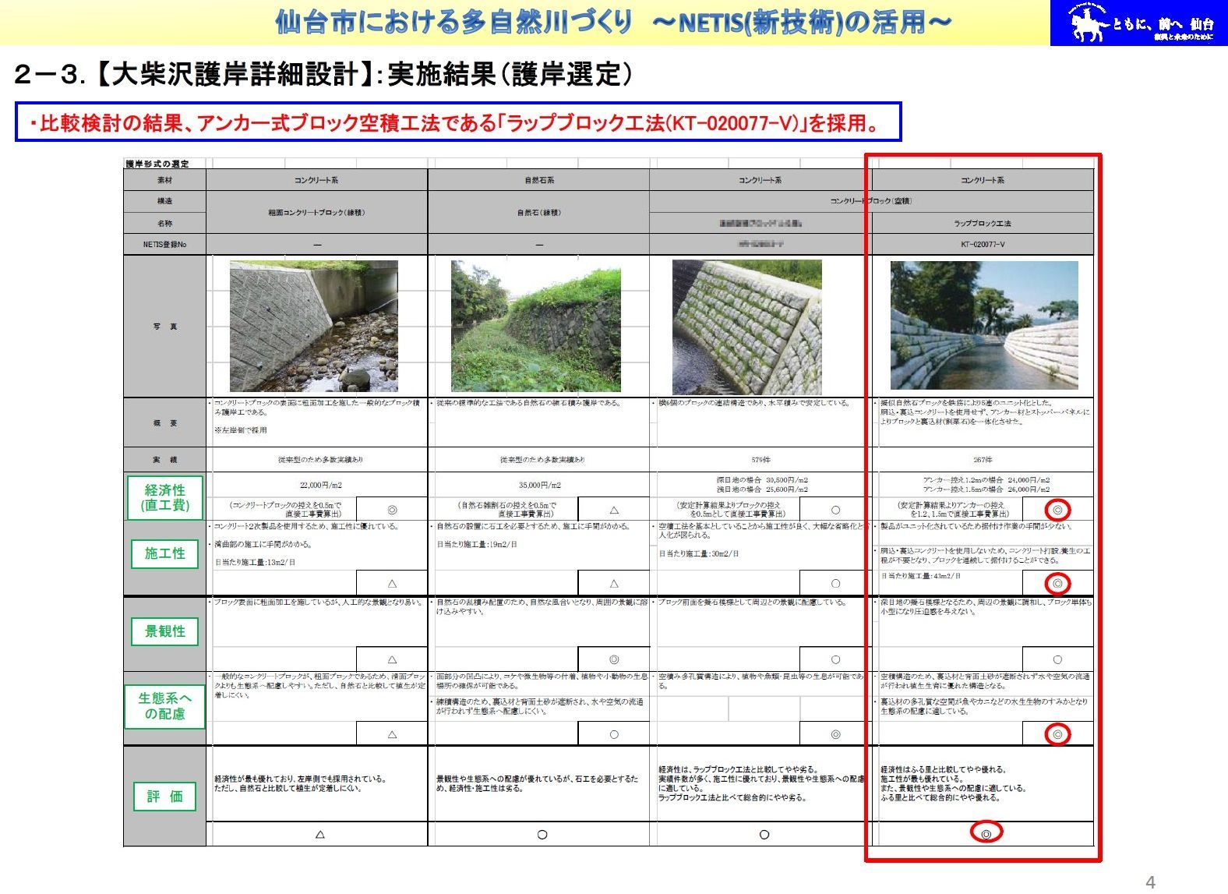Select the green 経済性(直工費) label box
1228x894 pixels.
tap(165, 497)
